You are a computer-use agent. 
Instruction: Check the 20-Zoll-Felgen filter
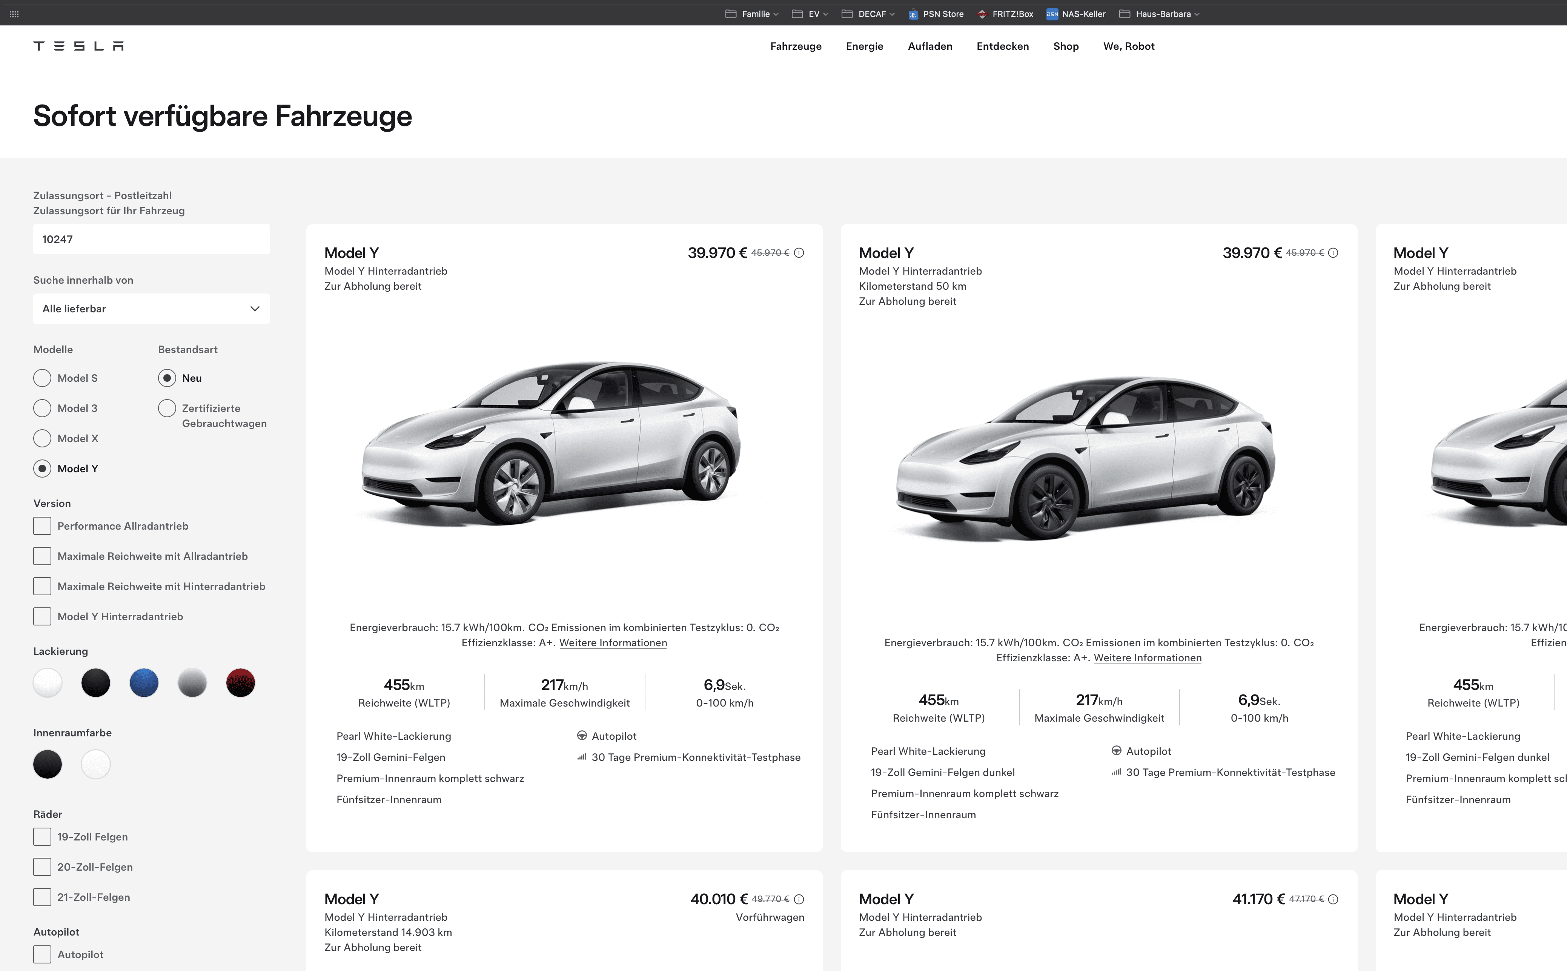42,867
